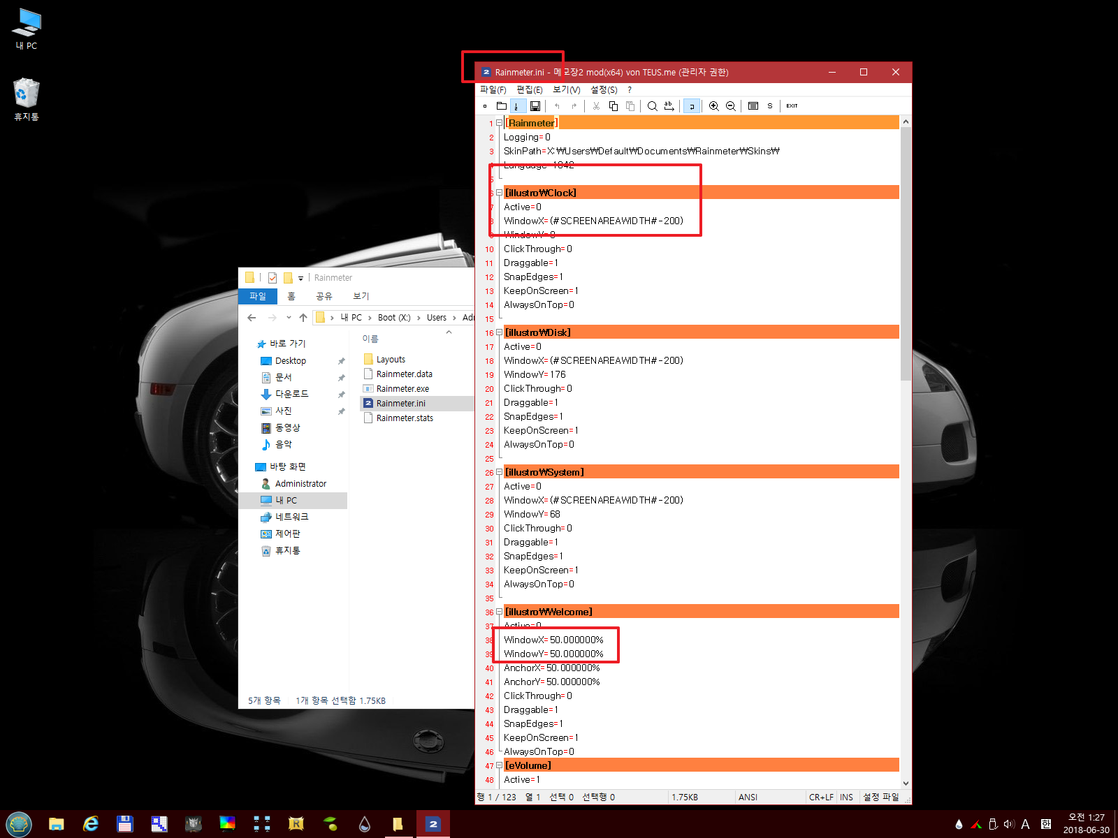Click '내 PC' in the address breadcrumb
The height and width of the screenshot is (838, 1118).
351,318
